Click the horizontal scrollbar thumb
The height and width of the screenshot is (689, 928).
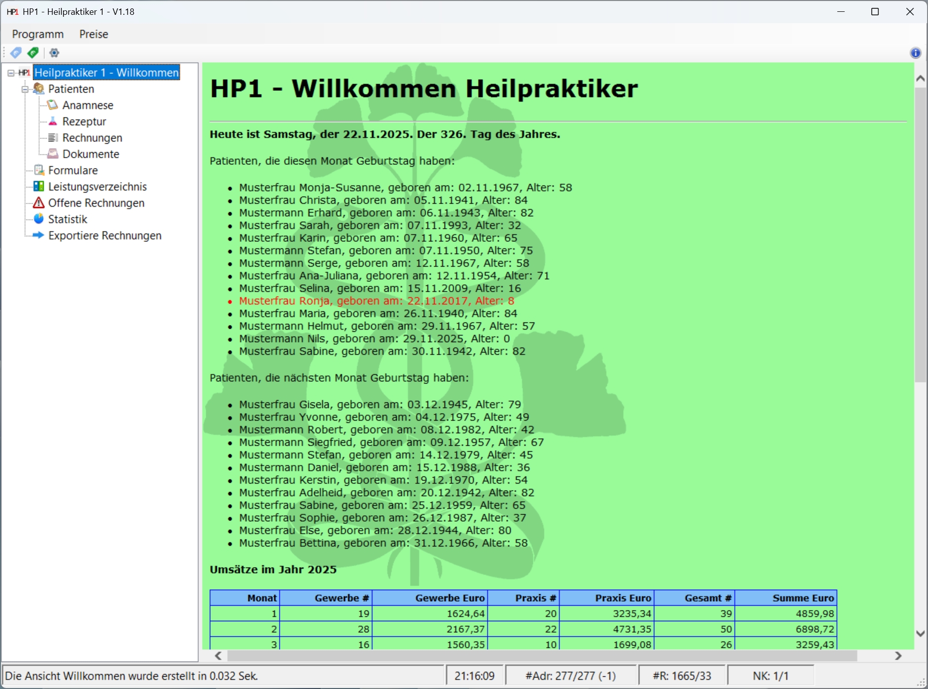coord(542,655)
